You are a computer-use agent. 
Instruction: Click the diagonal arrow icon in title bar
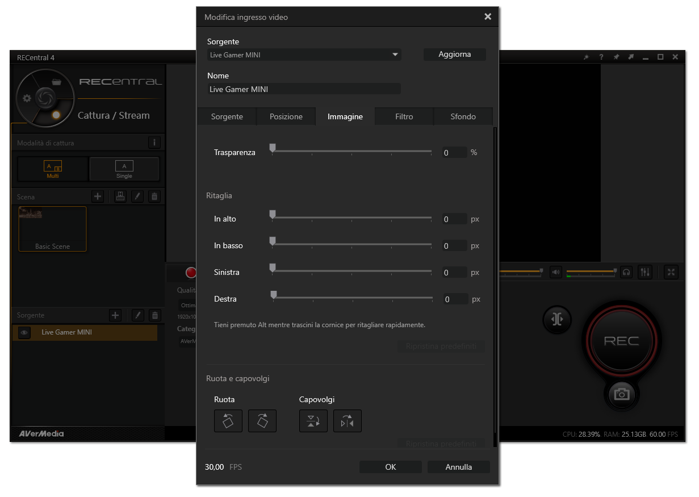tap(631, 57)
